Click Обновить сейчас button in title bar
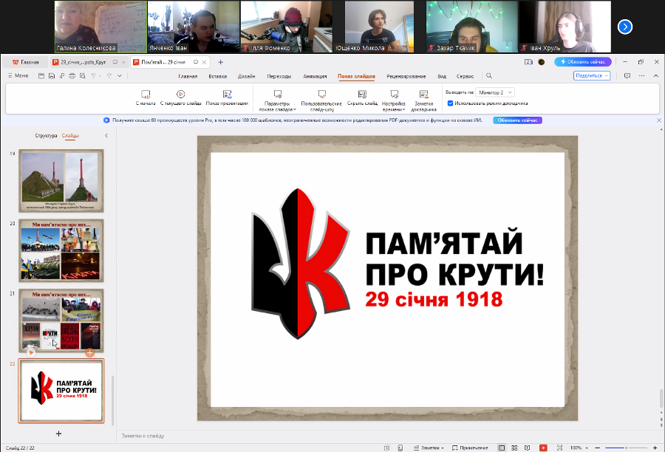Viewport: 665px width, 452px height. [x=583, y=62]
